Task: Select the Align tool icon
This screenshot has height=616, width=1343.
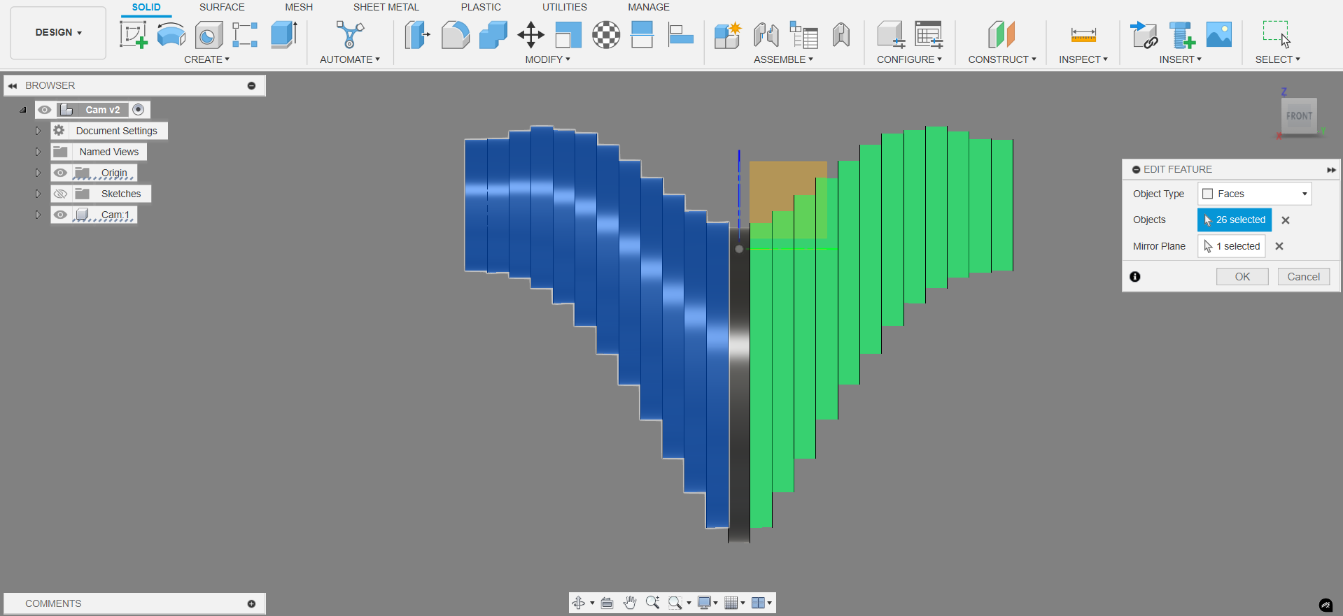Action: pos(680,34)
